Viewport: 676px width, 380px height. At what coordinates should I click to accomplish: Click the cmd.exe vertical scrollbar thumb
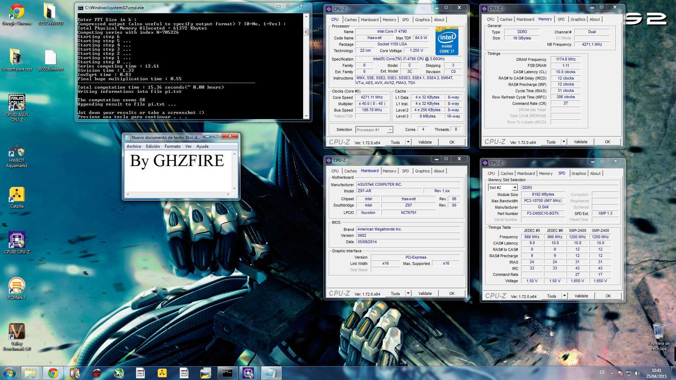[x=306, y=32]
